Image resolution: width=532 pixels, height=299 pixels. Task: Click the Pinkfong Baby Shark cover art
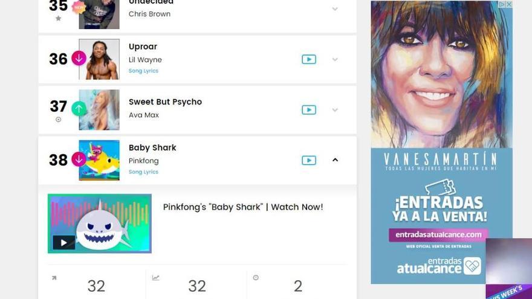[99, 160]
